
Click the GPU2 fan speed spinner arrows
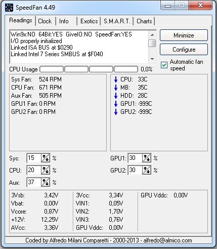pyautogui.click(x=147, y=170)
